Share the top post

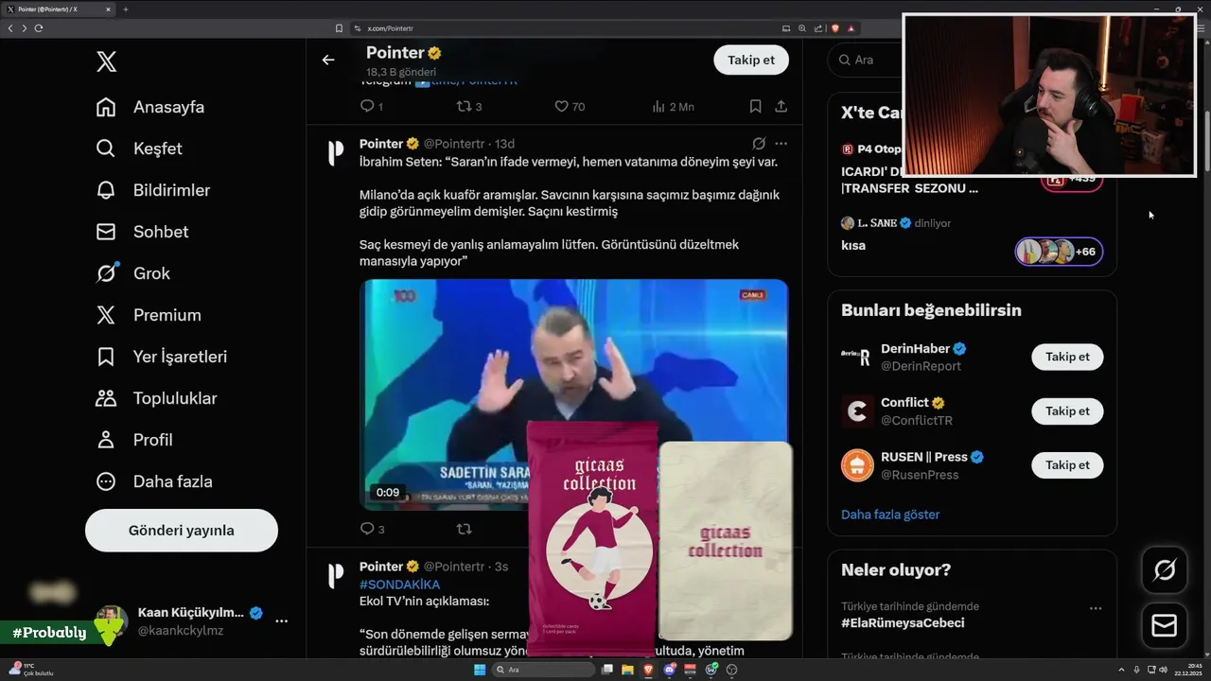point(781,107)
